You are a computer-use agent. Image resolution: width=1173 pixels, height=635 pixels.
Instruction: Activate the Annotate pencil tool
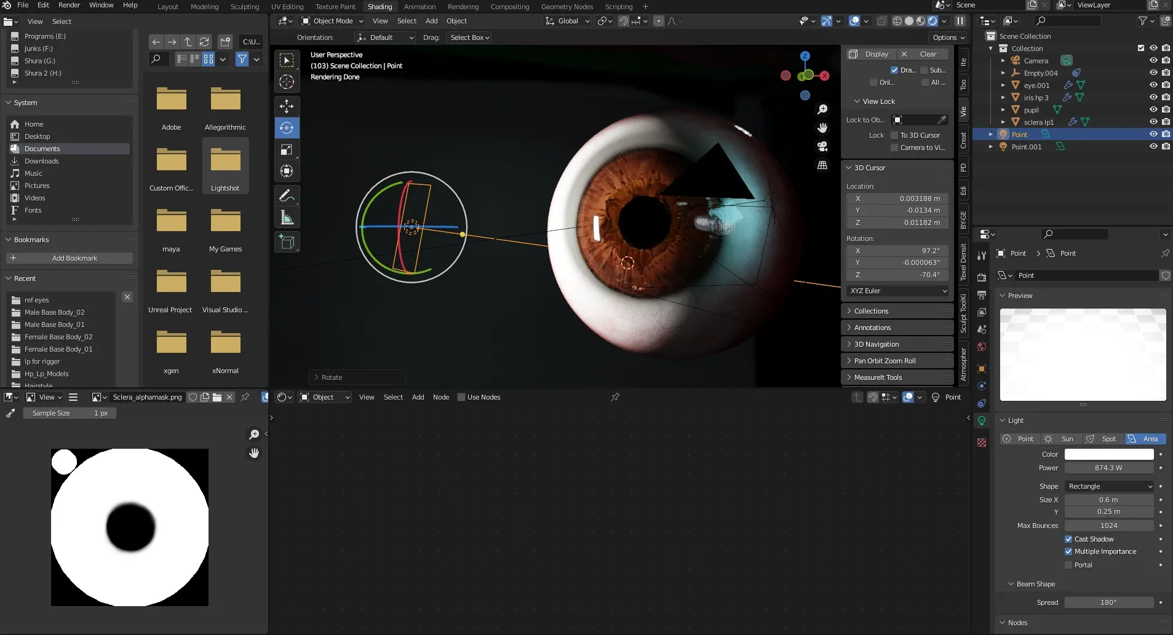point(287,195)
